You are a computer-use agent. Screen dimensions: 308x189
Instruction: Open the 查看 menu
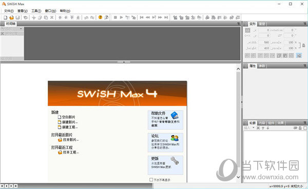pyautogui.click(x=23, y=11)
